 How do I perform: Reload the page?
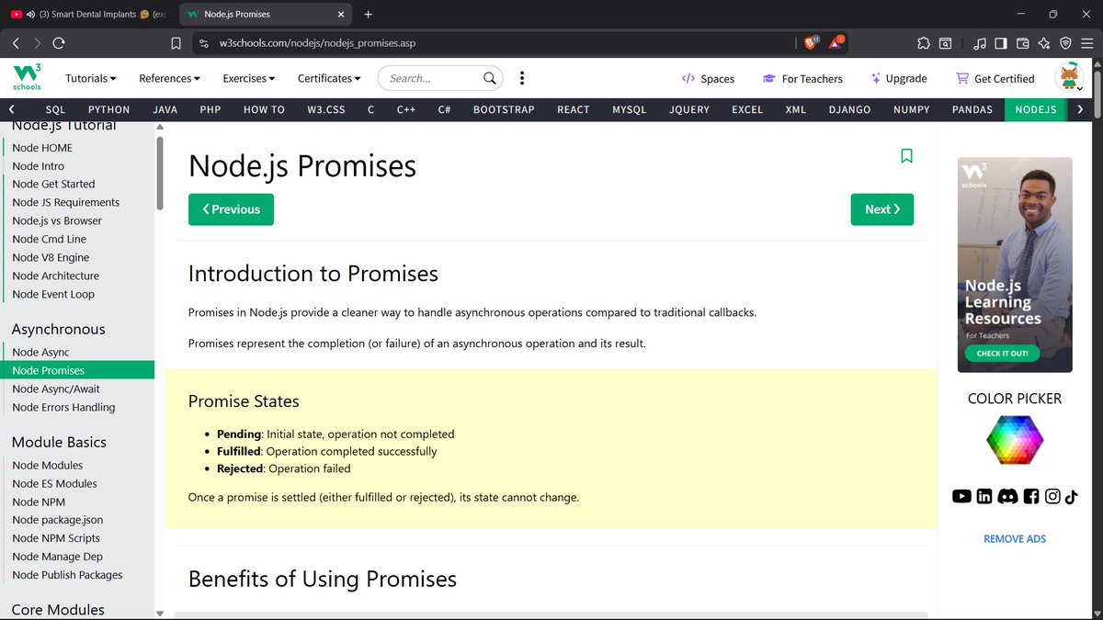[x=59, y=43]
